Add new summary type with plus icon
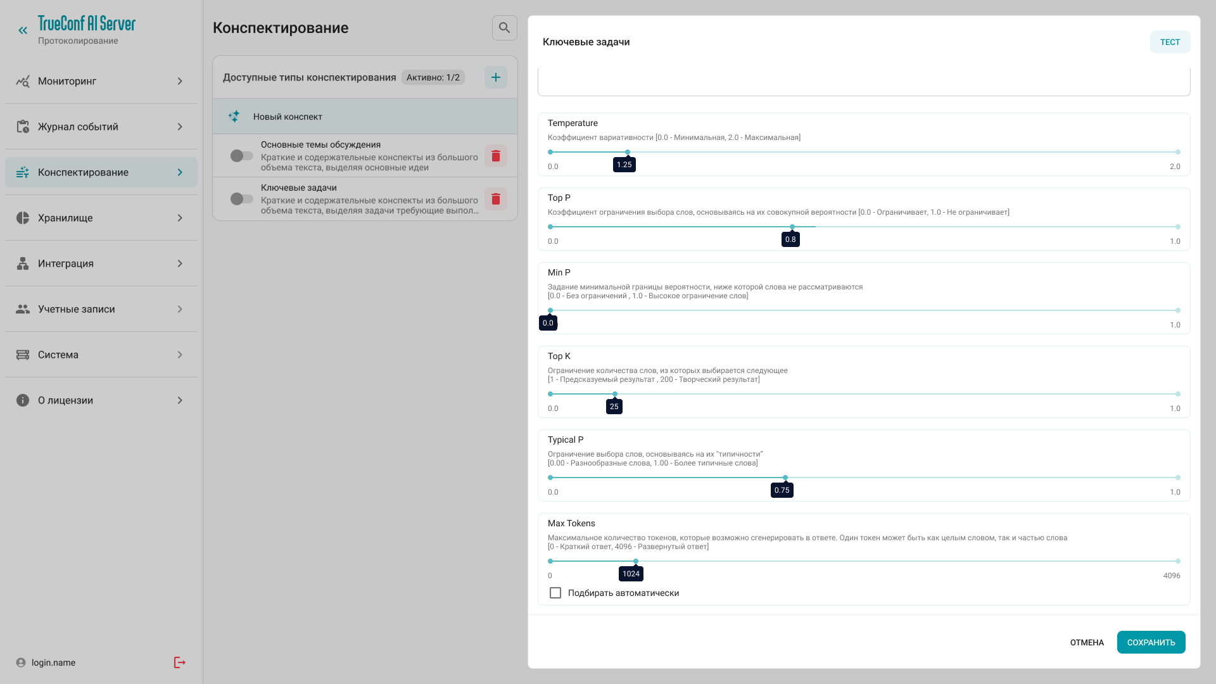Viewport: 1216px width, 684px height. tap(495, 77)
